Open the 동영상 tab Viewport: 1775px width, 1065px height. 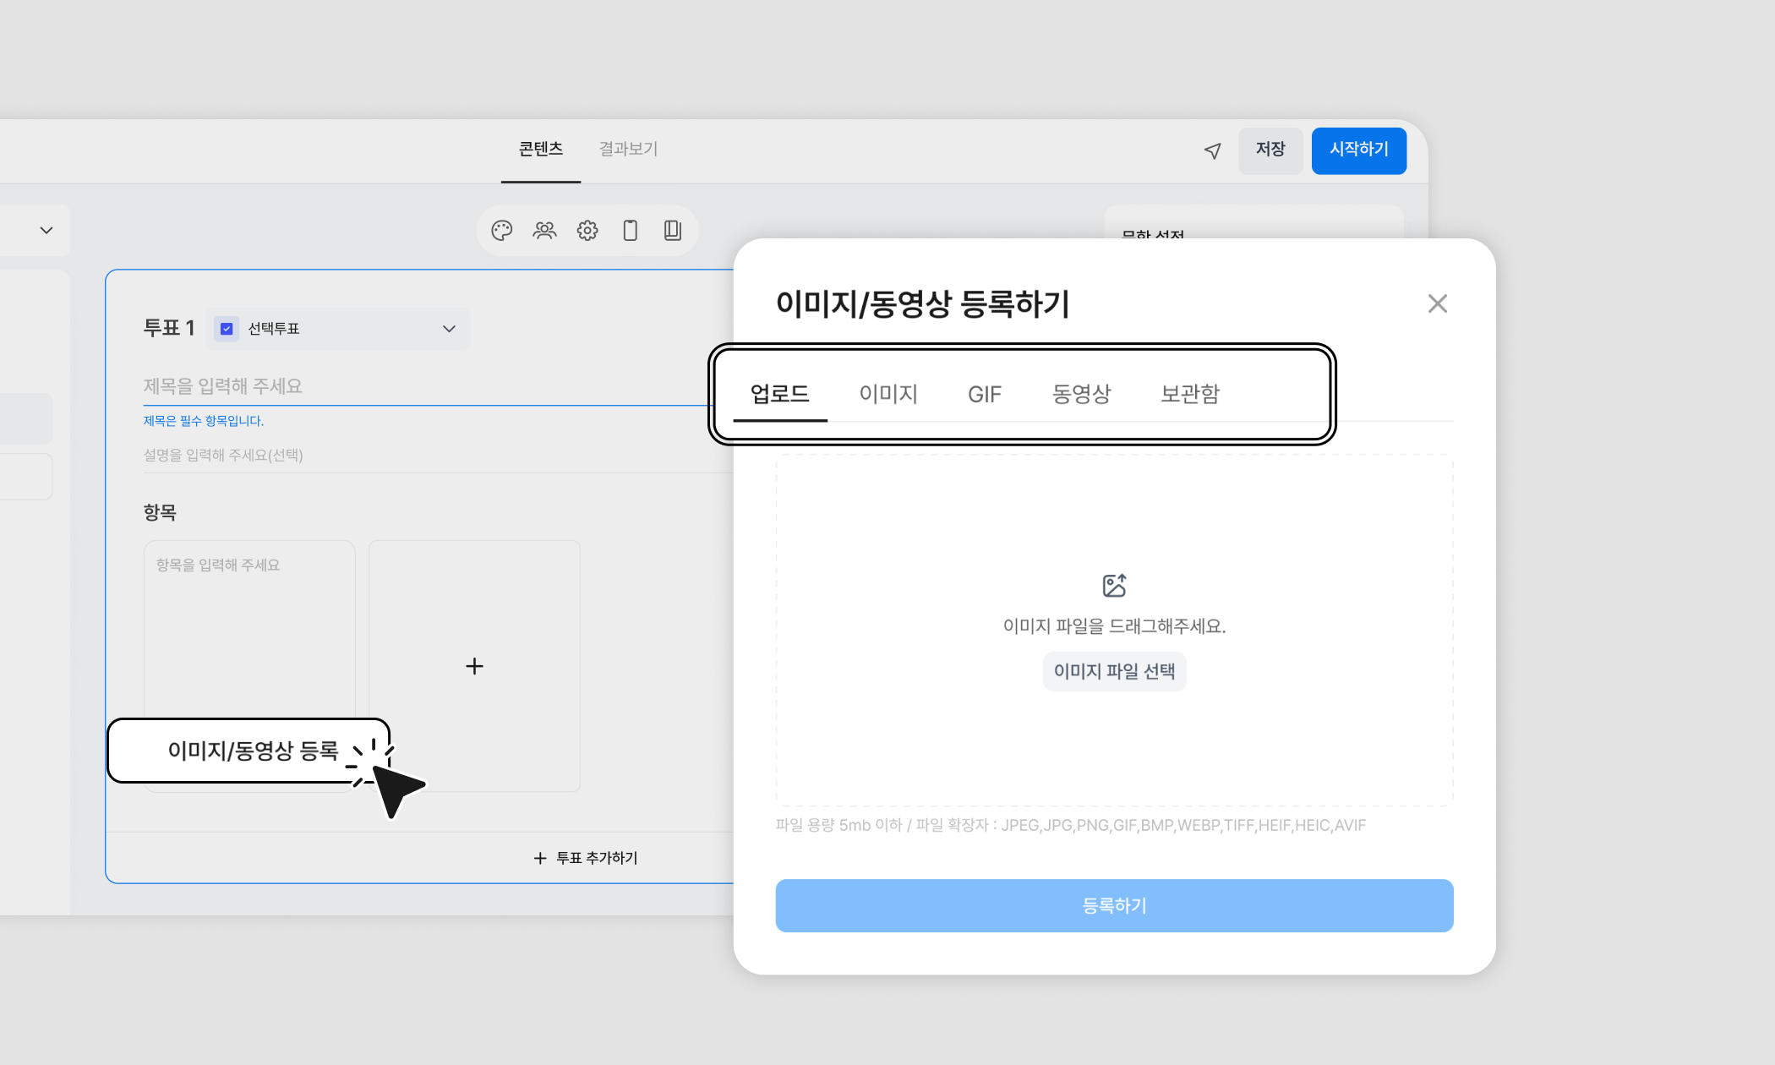1081,395
